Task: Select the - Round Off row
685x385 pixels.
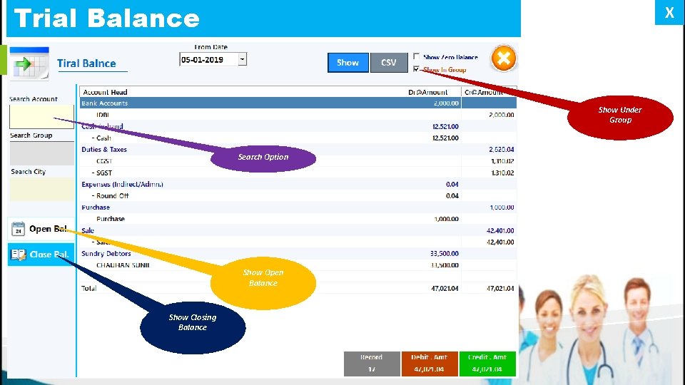Action: pos(298,195)
